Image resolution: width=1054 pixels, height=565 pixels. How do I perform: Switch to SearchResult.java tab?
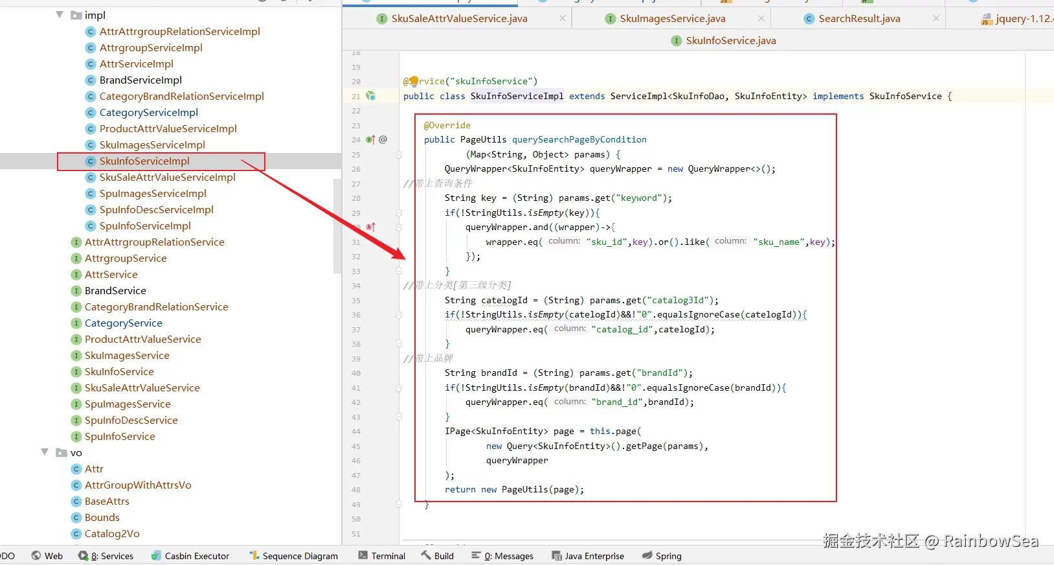(859, 19)
